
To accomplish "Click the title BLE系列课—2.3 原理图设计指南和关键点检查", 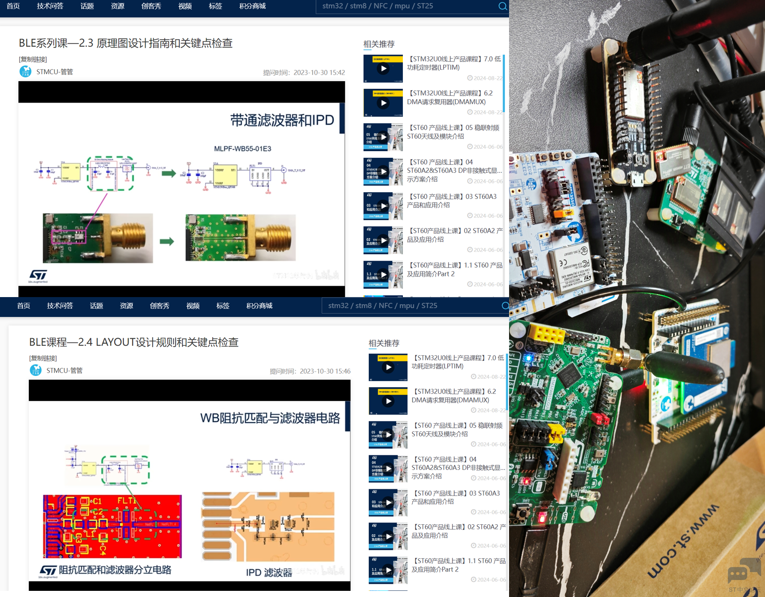I will tap(126, 43).
